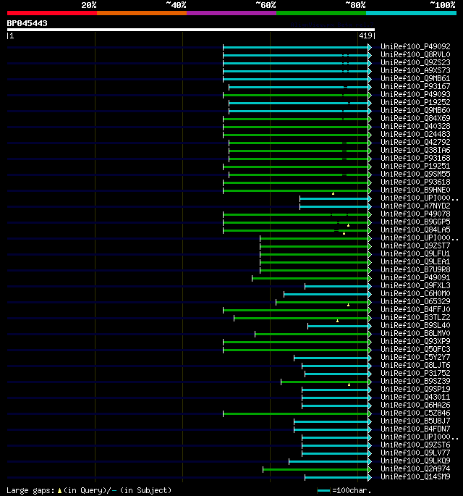Select label UniRef100_P19252

[415, 102]
